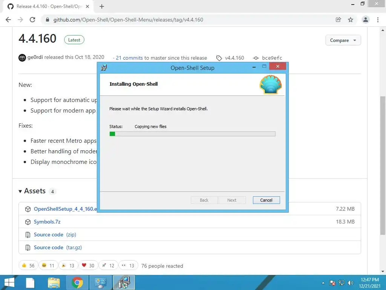Click the lock icon in the address bar

[47, 20]
